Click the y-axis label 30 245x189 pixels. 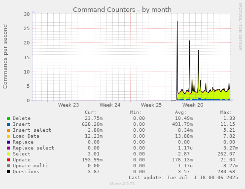tap(27, 14)
